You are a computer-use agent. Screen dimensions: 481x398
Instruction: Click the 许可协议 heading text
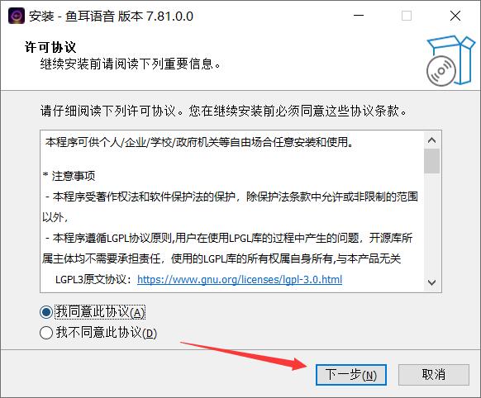click(x=50, y=47)
